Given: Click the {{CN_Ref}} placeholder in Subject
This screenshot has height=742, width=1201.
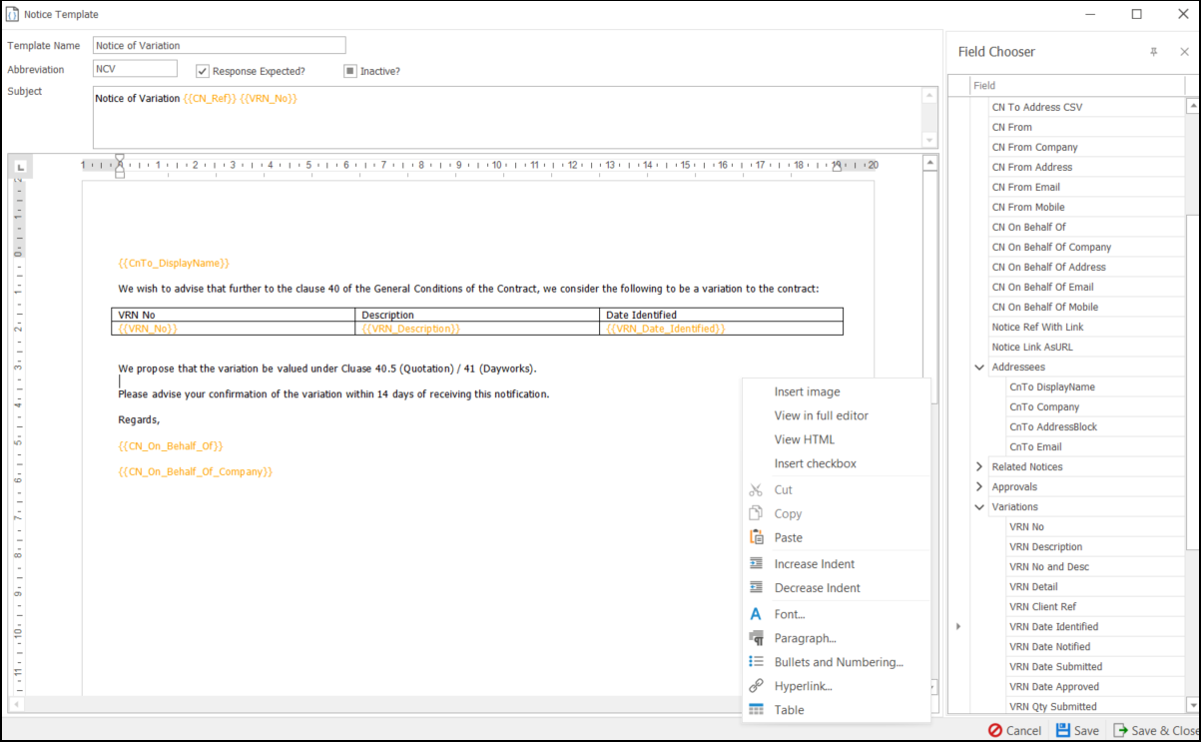Looking at the screenshot, I should (x=210, y=98).
